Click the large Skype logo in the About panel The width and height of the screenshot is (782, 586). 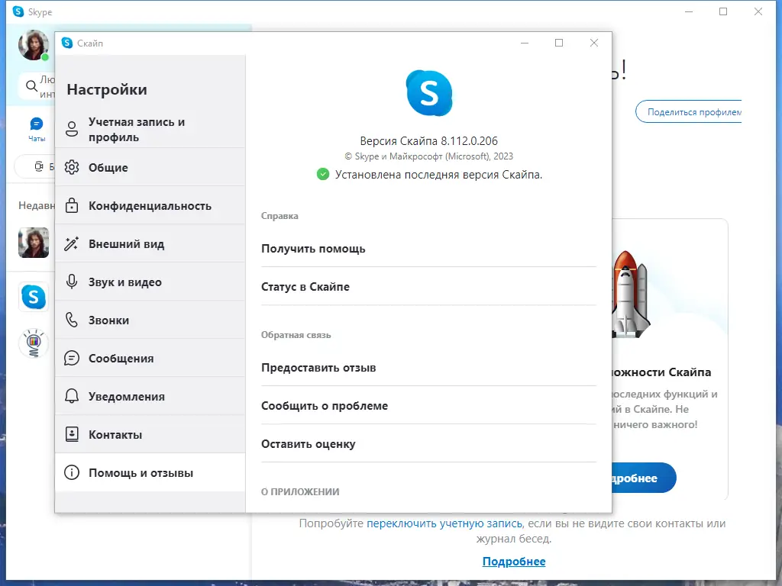(x=429, y=93)
